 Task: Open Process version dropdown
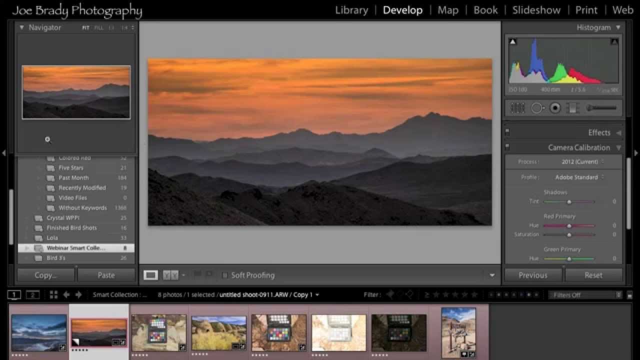pos(582,161)
